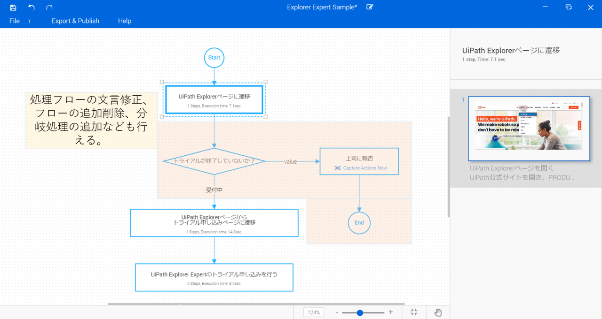
Task: Select the 上司に報告 step box
Action: 359,161
